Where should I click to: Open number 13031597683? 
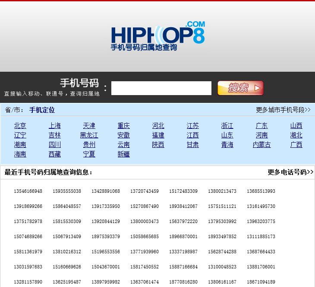pyautogui.click(x=28, y=267)
